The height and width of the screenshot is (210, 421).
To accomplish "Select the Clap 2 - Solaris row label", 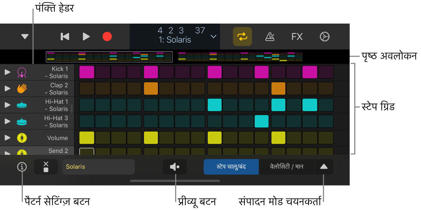I will [56, 89].
